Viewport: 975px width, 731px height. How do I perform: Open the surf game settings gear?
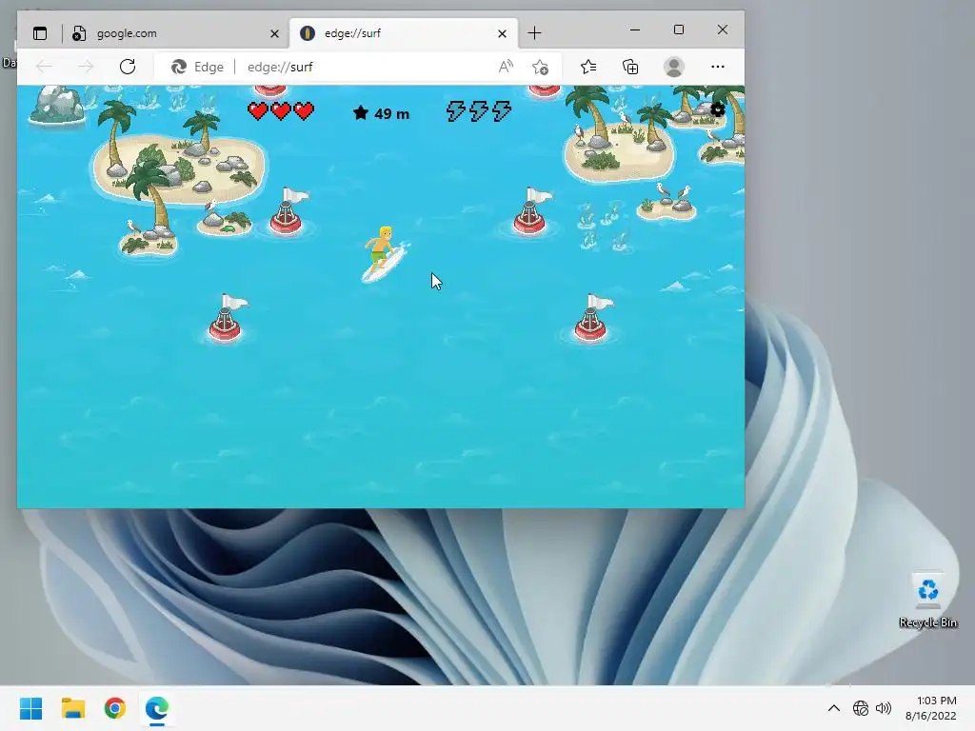pos(718,110)
